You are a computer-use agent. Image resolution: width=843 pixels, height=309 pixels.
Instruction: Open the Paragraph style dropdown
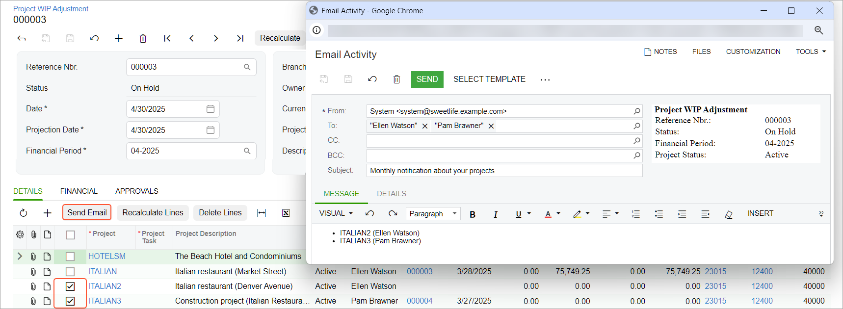pos(433,214)
